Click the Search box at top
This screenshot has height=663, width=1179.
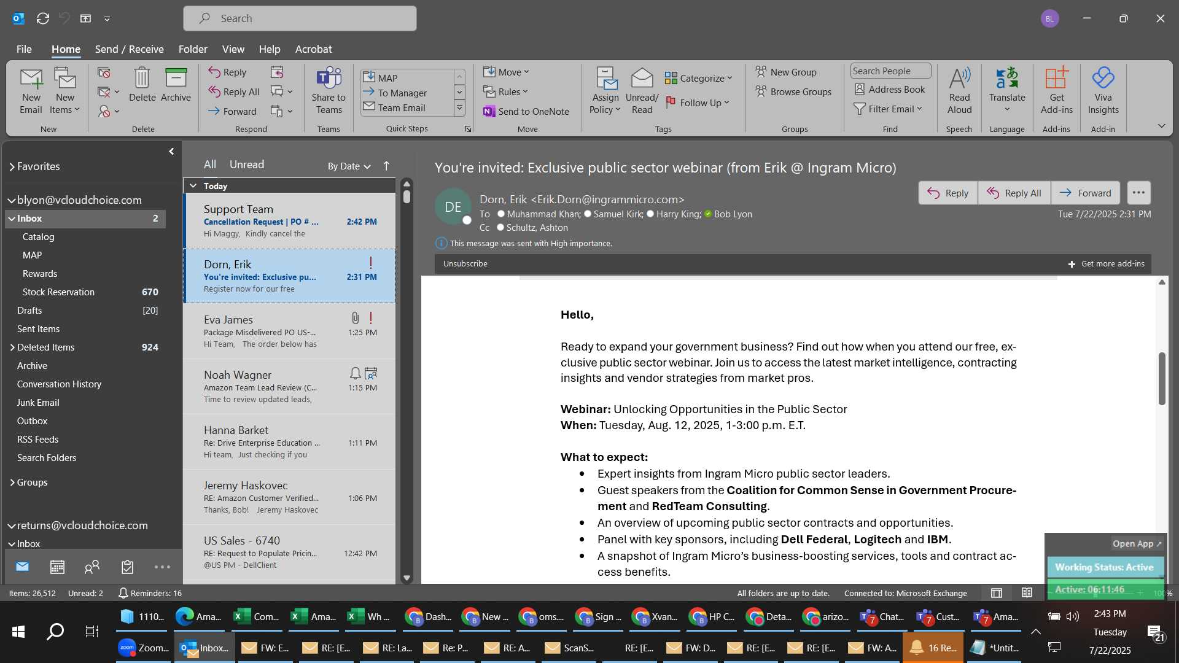tap(300, 18)
